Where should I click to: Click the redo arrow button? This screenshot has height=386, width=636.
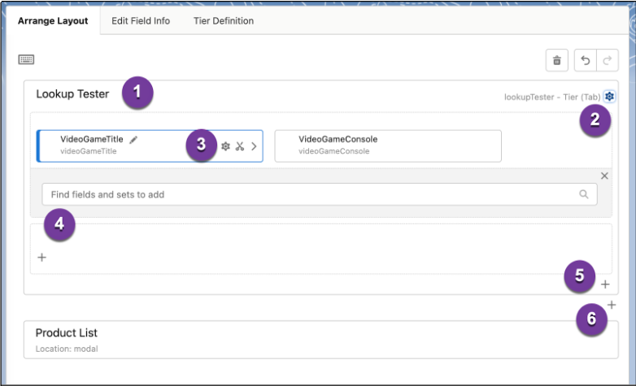click(x=608, y=60)
